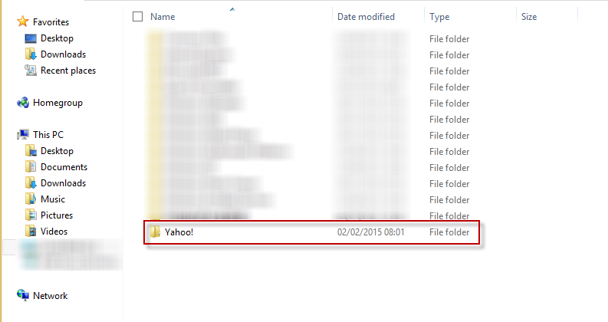Sort by the Name column header
Screen dimensions: 608x322
pos(163,17)
